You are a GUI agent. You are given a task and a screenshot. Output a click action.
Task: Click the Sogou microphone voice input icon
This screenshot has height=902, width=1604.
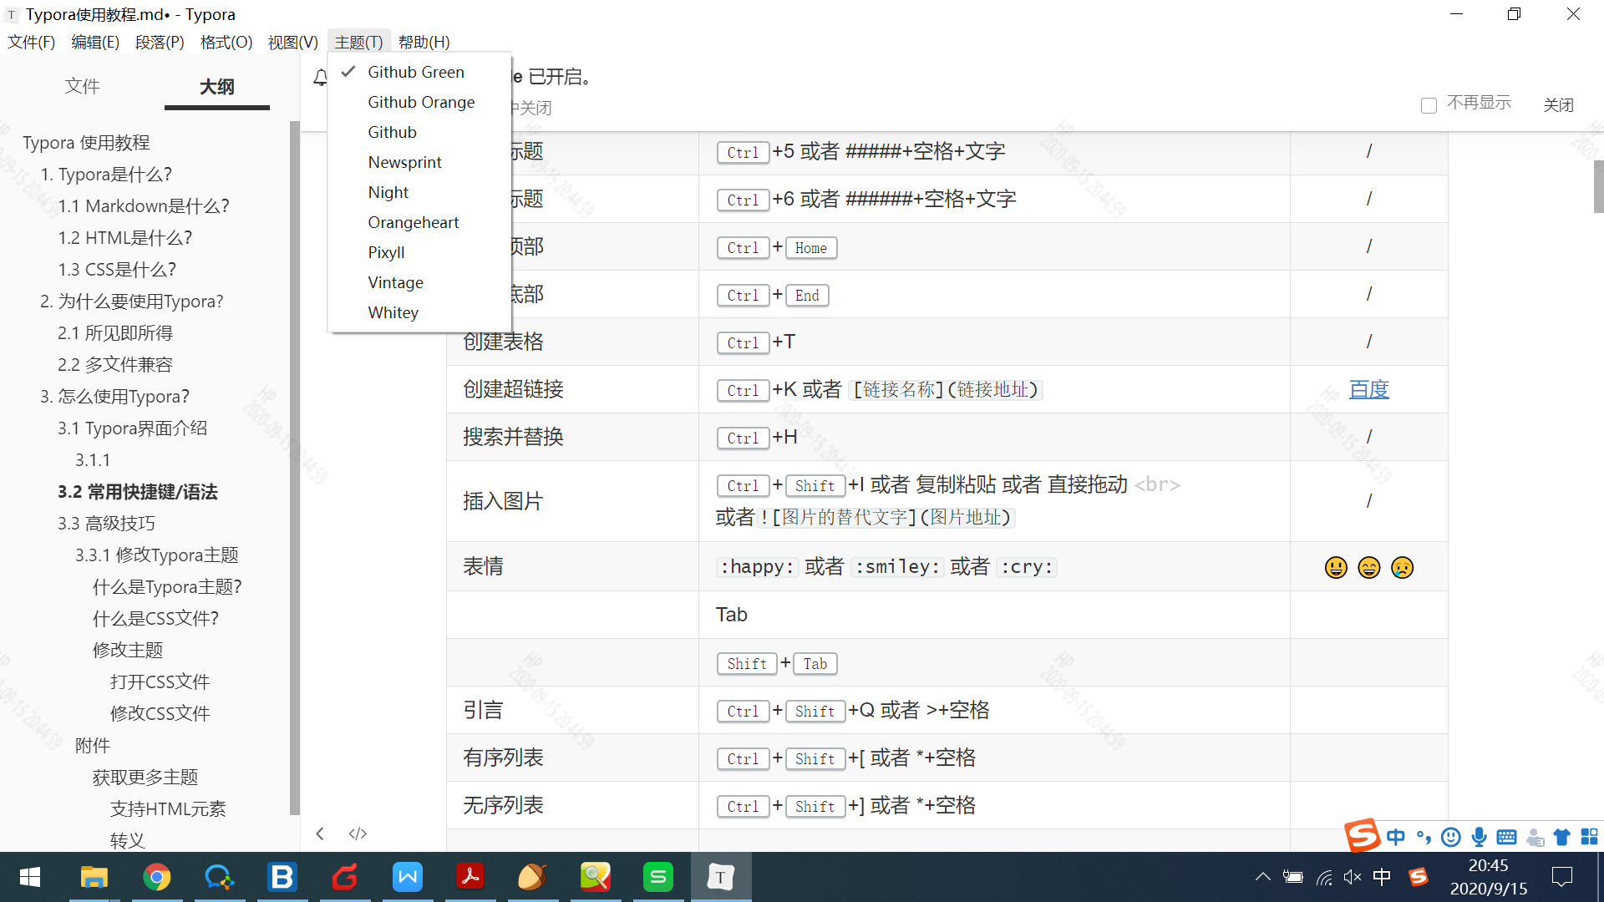1479,837
